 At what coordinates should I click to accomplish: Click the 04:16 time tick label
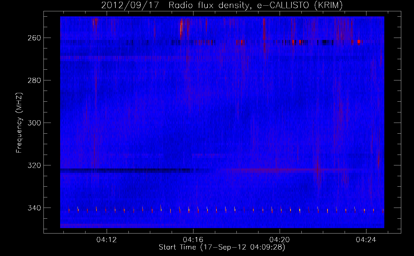193,240
